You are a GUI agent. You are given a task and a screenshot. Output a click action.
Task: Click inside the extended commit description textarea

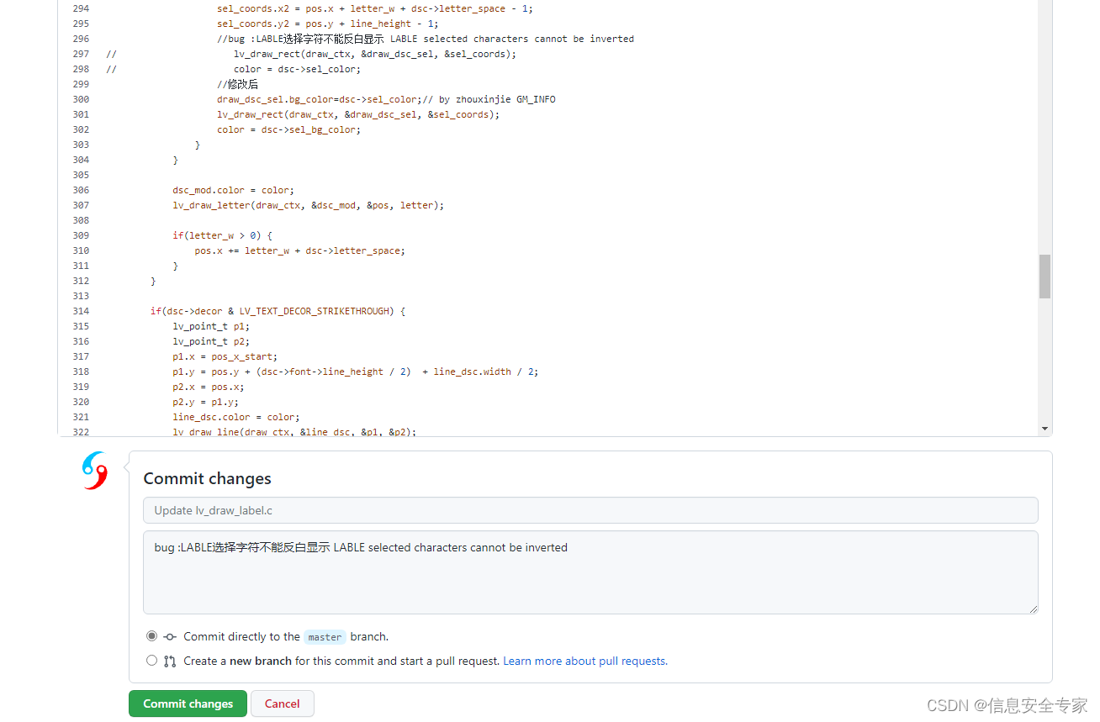pos(589,572)
